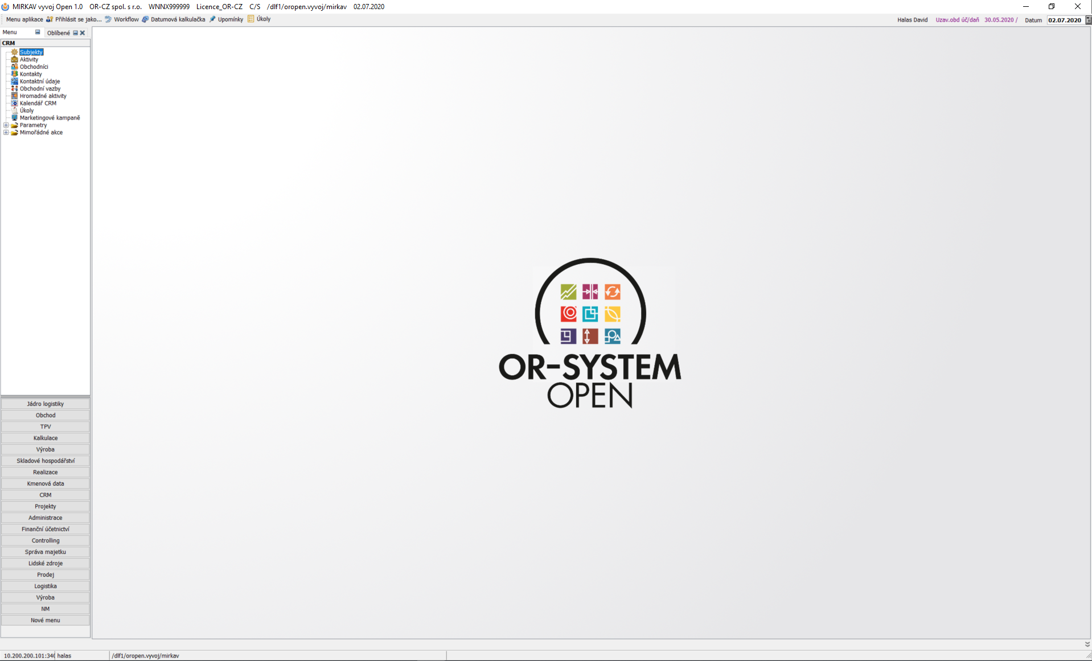Click the Úkoly checklist icon in toolbar
Image resolution: width=1092 pixels, height=661 pixels.
pos(251,19)
